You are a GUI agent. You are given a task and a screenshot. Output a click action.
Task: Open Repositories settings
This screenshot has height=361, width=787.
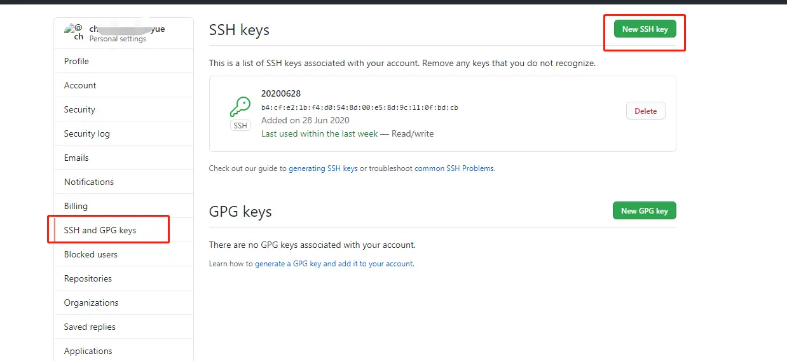coord(88,278)
